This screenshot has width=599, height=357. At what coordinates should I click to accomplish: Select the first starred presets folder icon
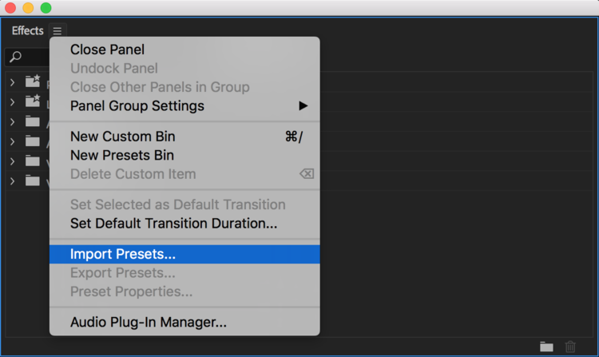(33, 81)
